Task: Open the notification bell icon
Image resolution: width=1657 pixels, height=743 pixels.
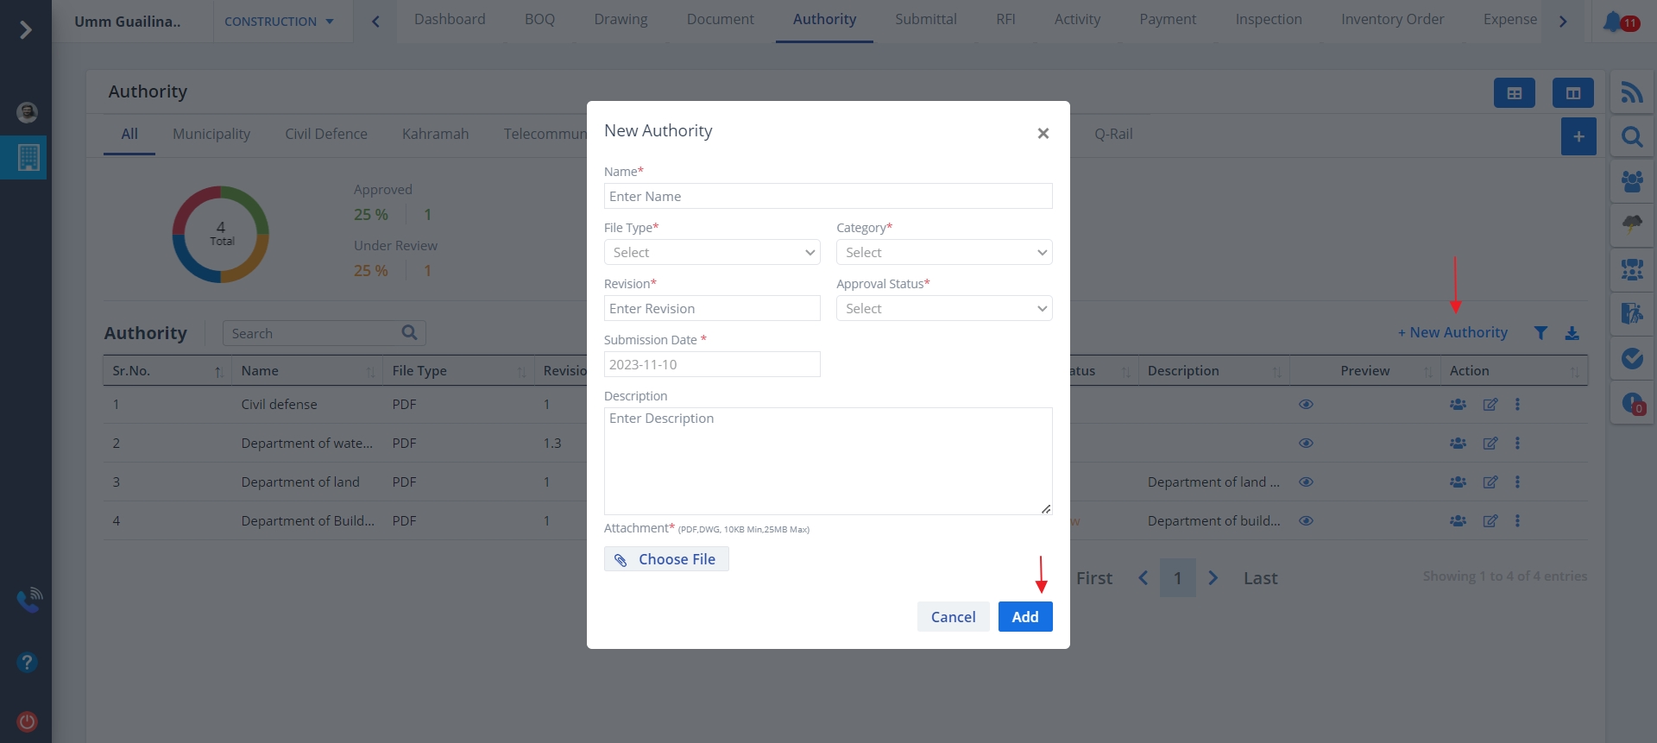Action: pos(1612,22)
